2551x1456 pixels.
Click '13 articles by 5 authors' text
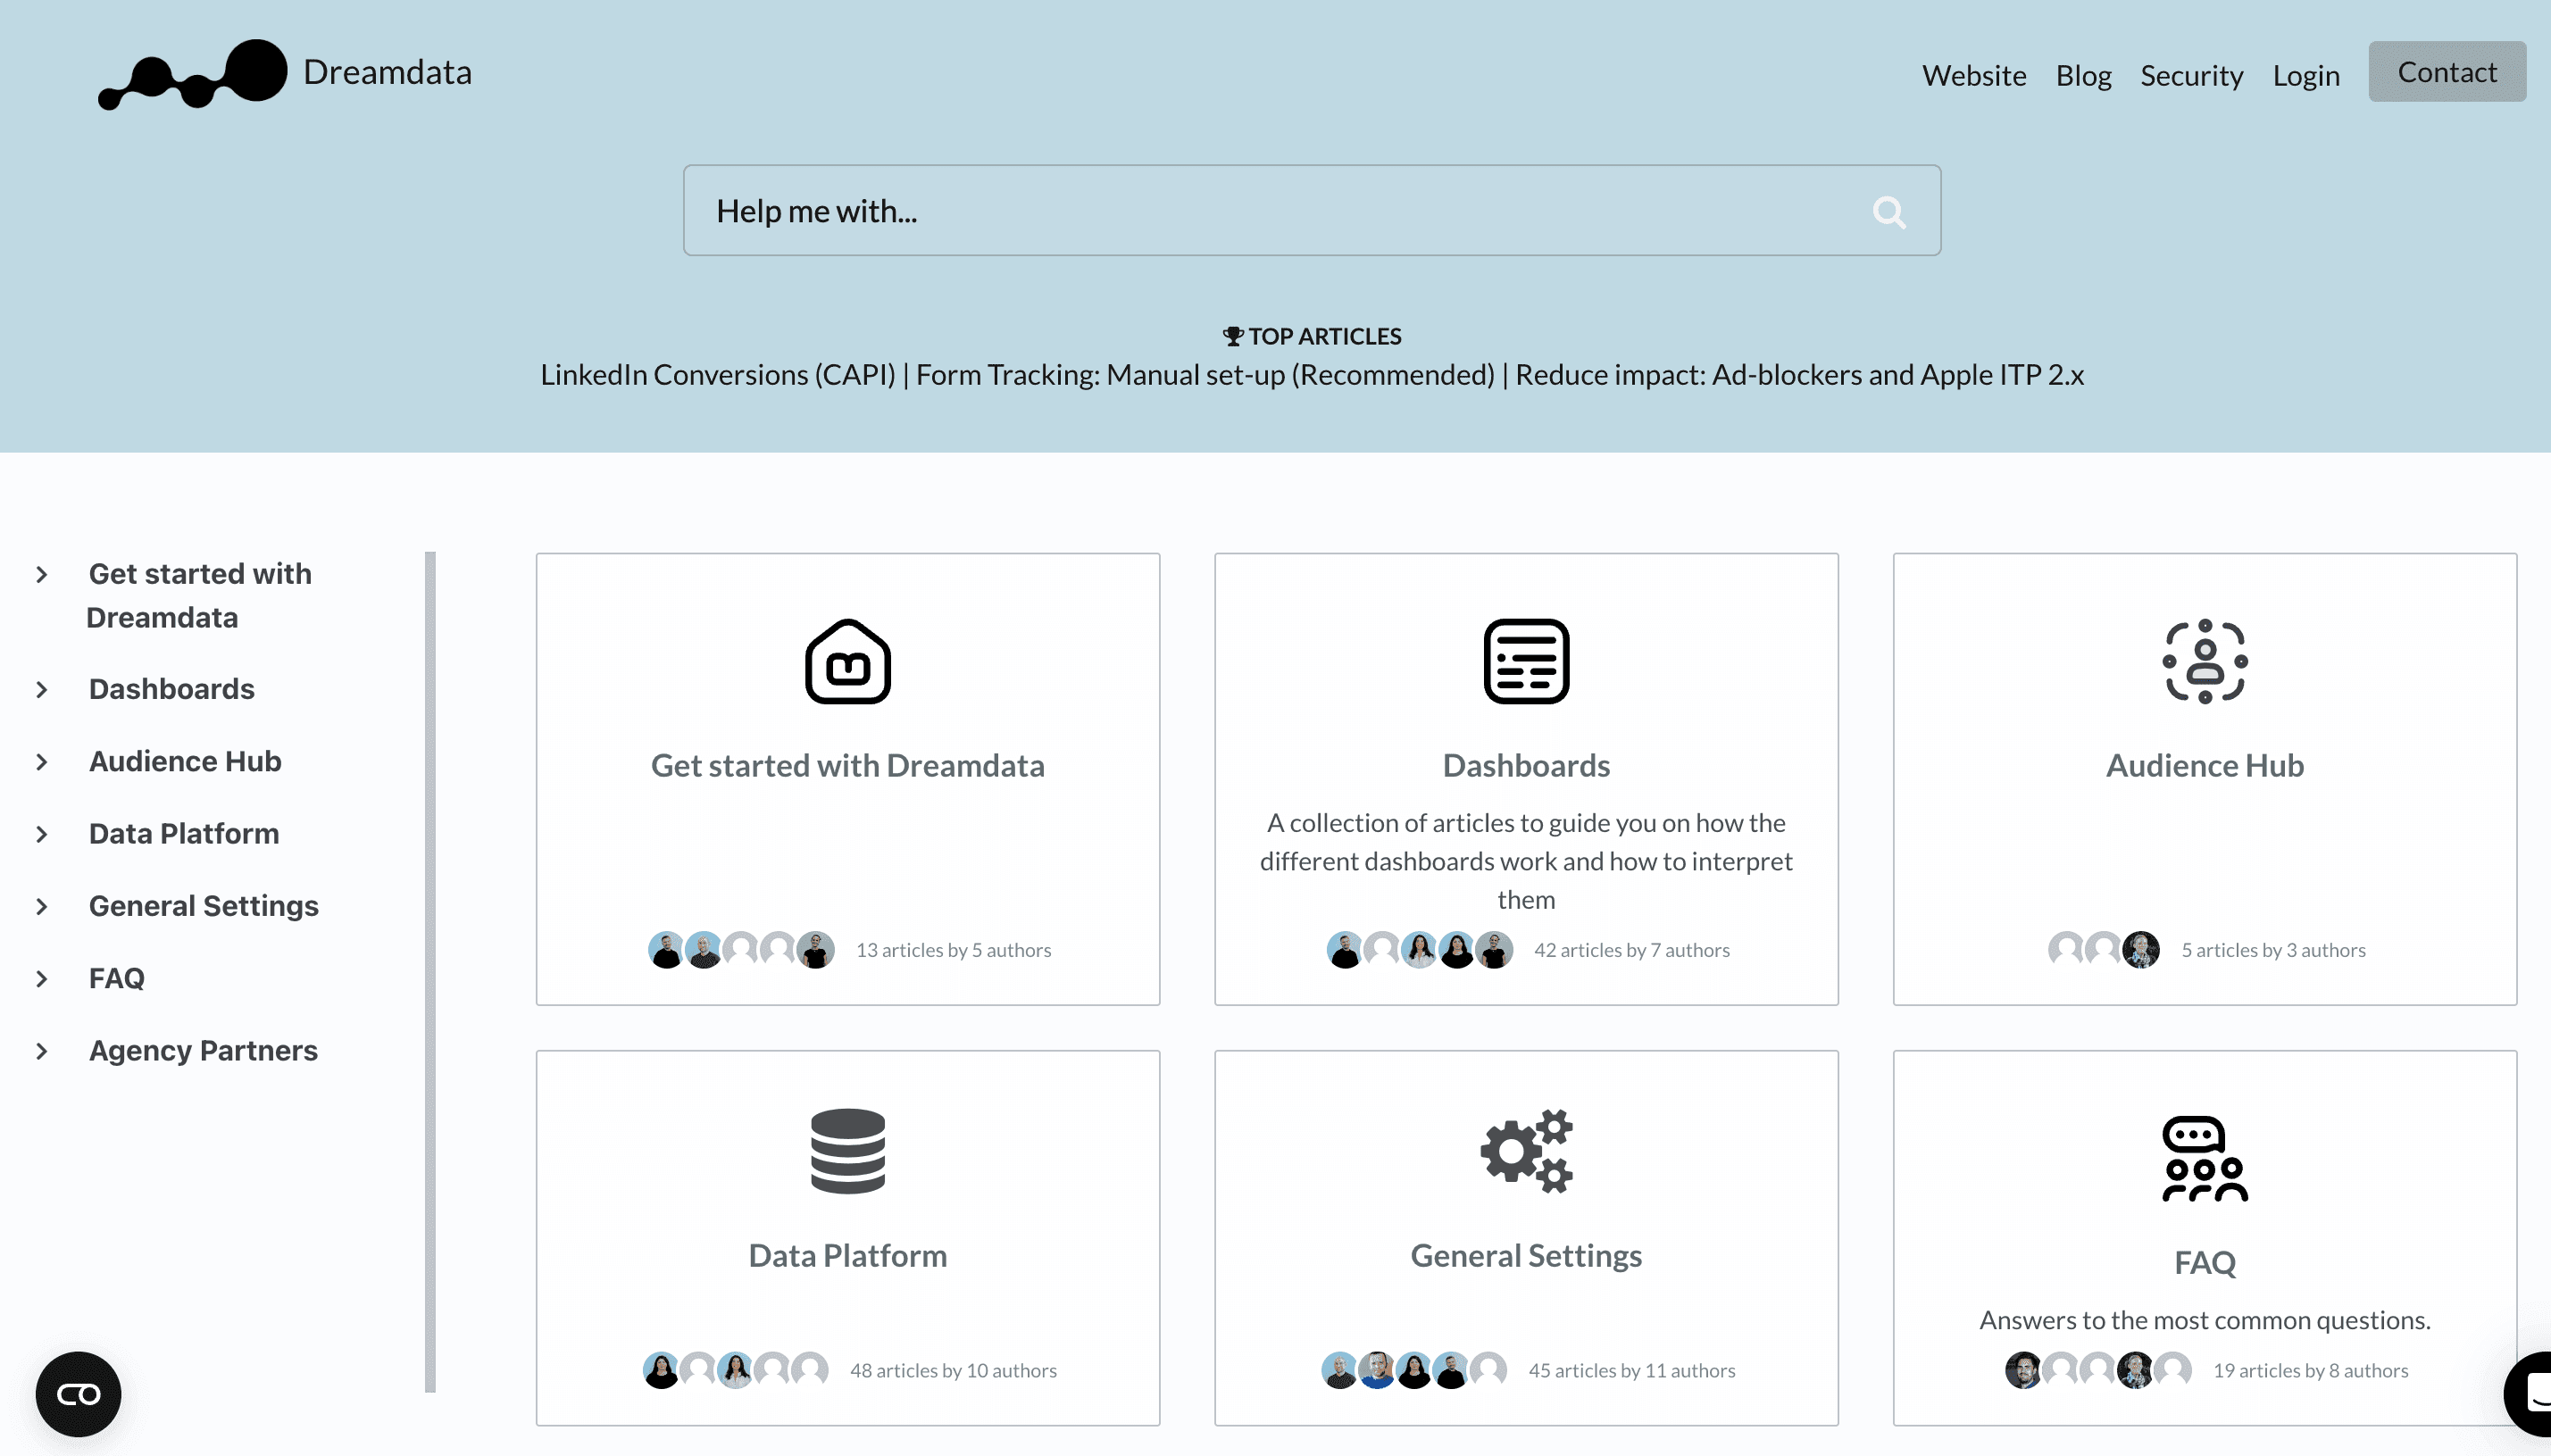coord(953,950)
